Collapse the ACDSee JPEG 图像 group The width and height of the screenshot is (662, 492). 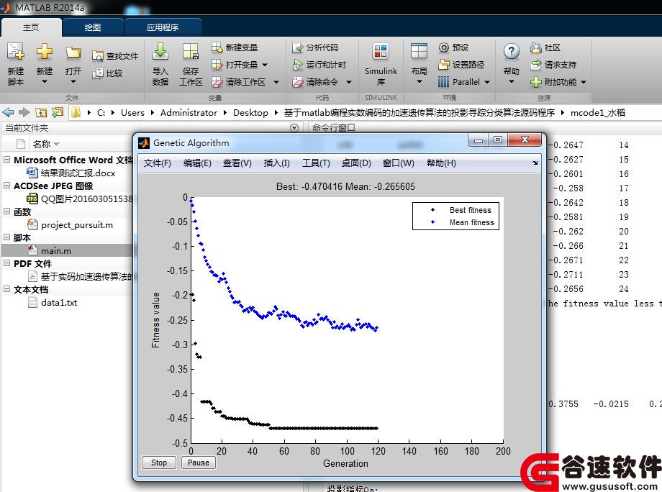click(x=6, y=186)
